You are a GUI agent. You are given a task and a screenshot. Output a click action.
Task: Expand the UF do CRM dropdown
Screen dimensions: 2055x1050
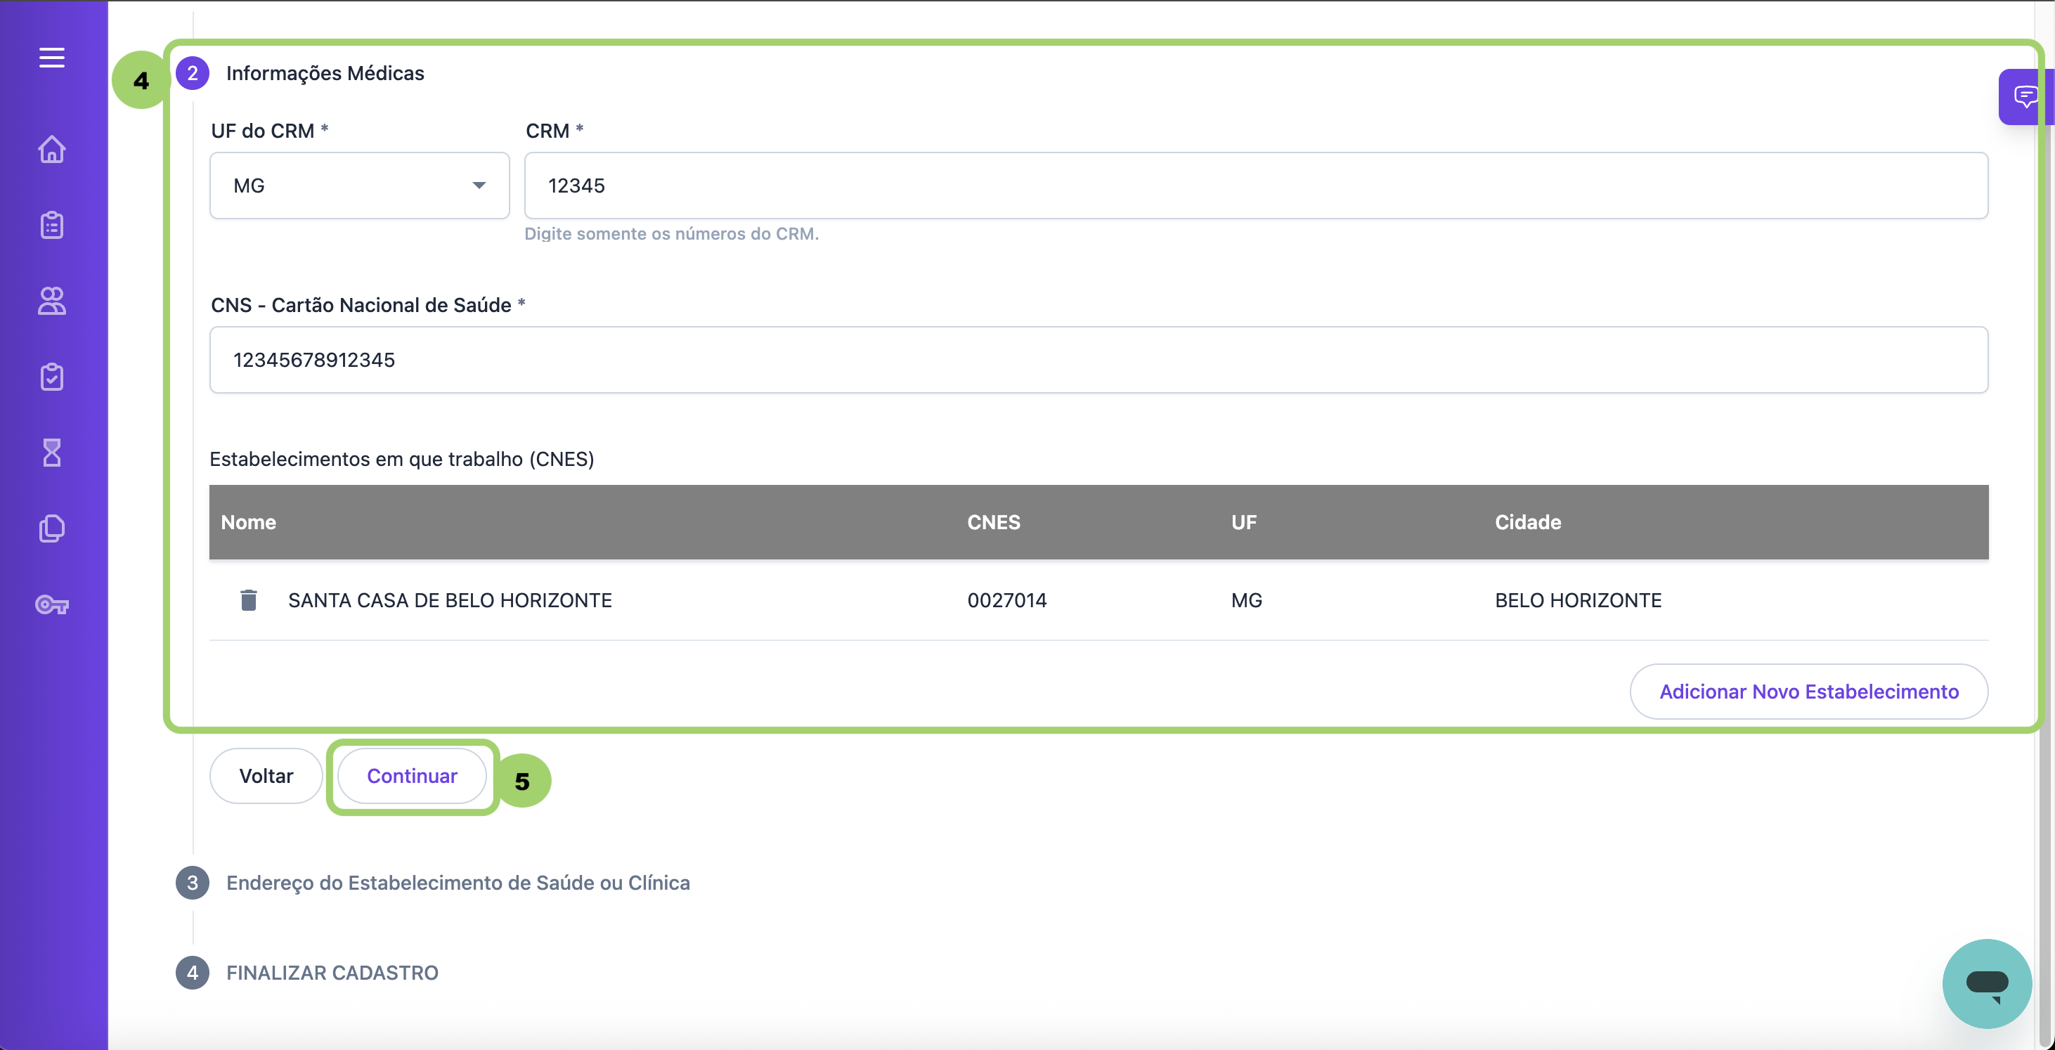pos(359,185)
